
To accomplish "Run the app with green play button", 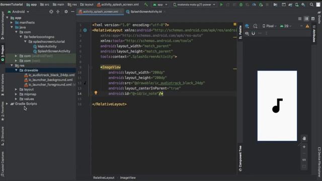I will 221,5.
